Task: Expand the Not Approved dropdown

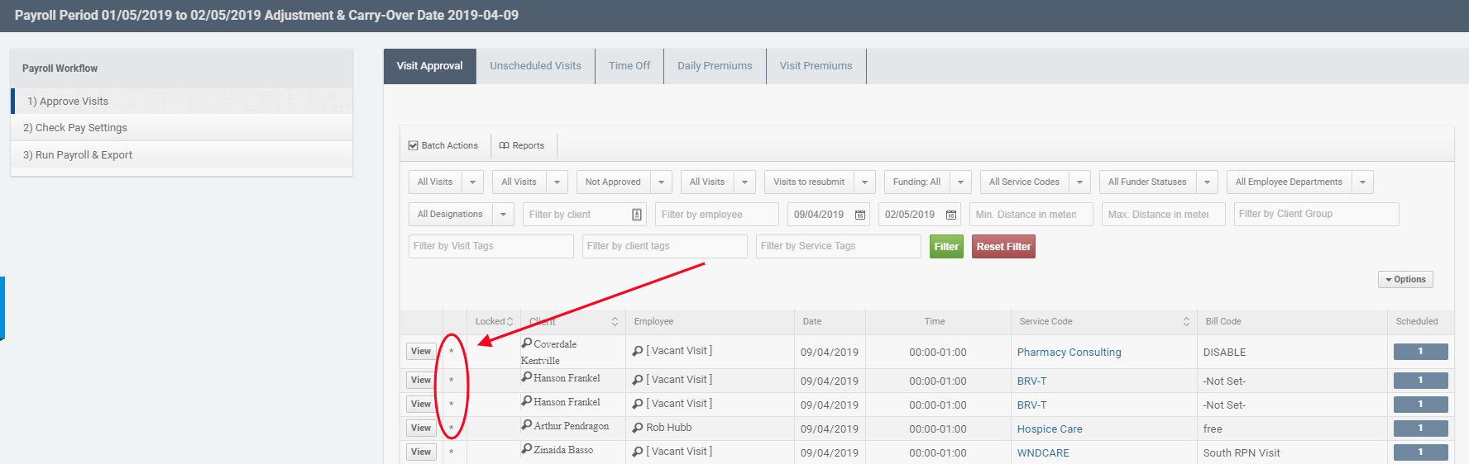Action: (661, 182)
